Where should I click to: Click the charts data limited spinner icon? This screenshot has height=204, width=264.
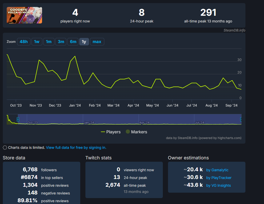pyautogui.click(x=5, y=148)
